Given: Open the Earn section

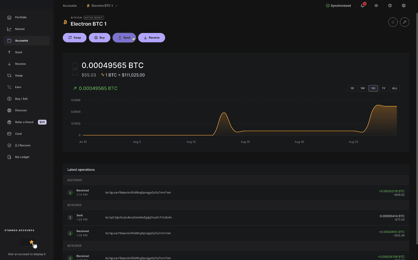Looking at the screenshot, I should pyautogui.click(x=27, y=87).
